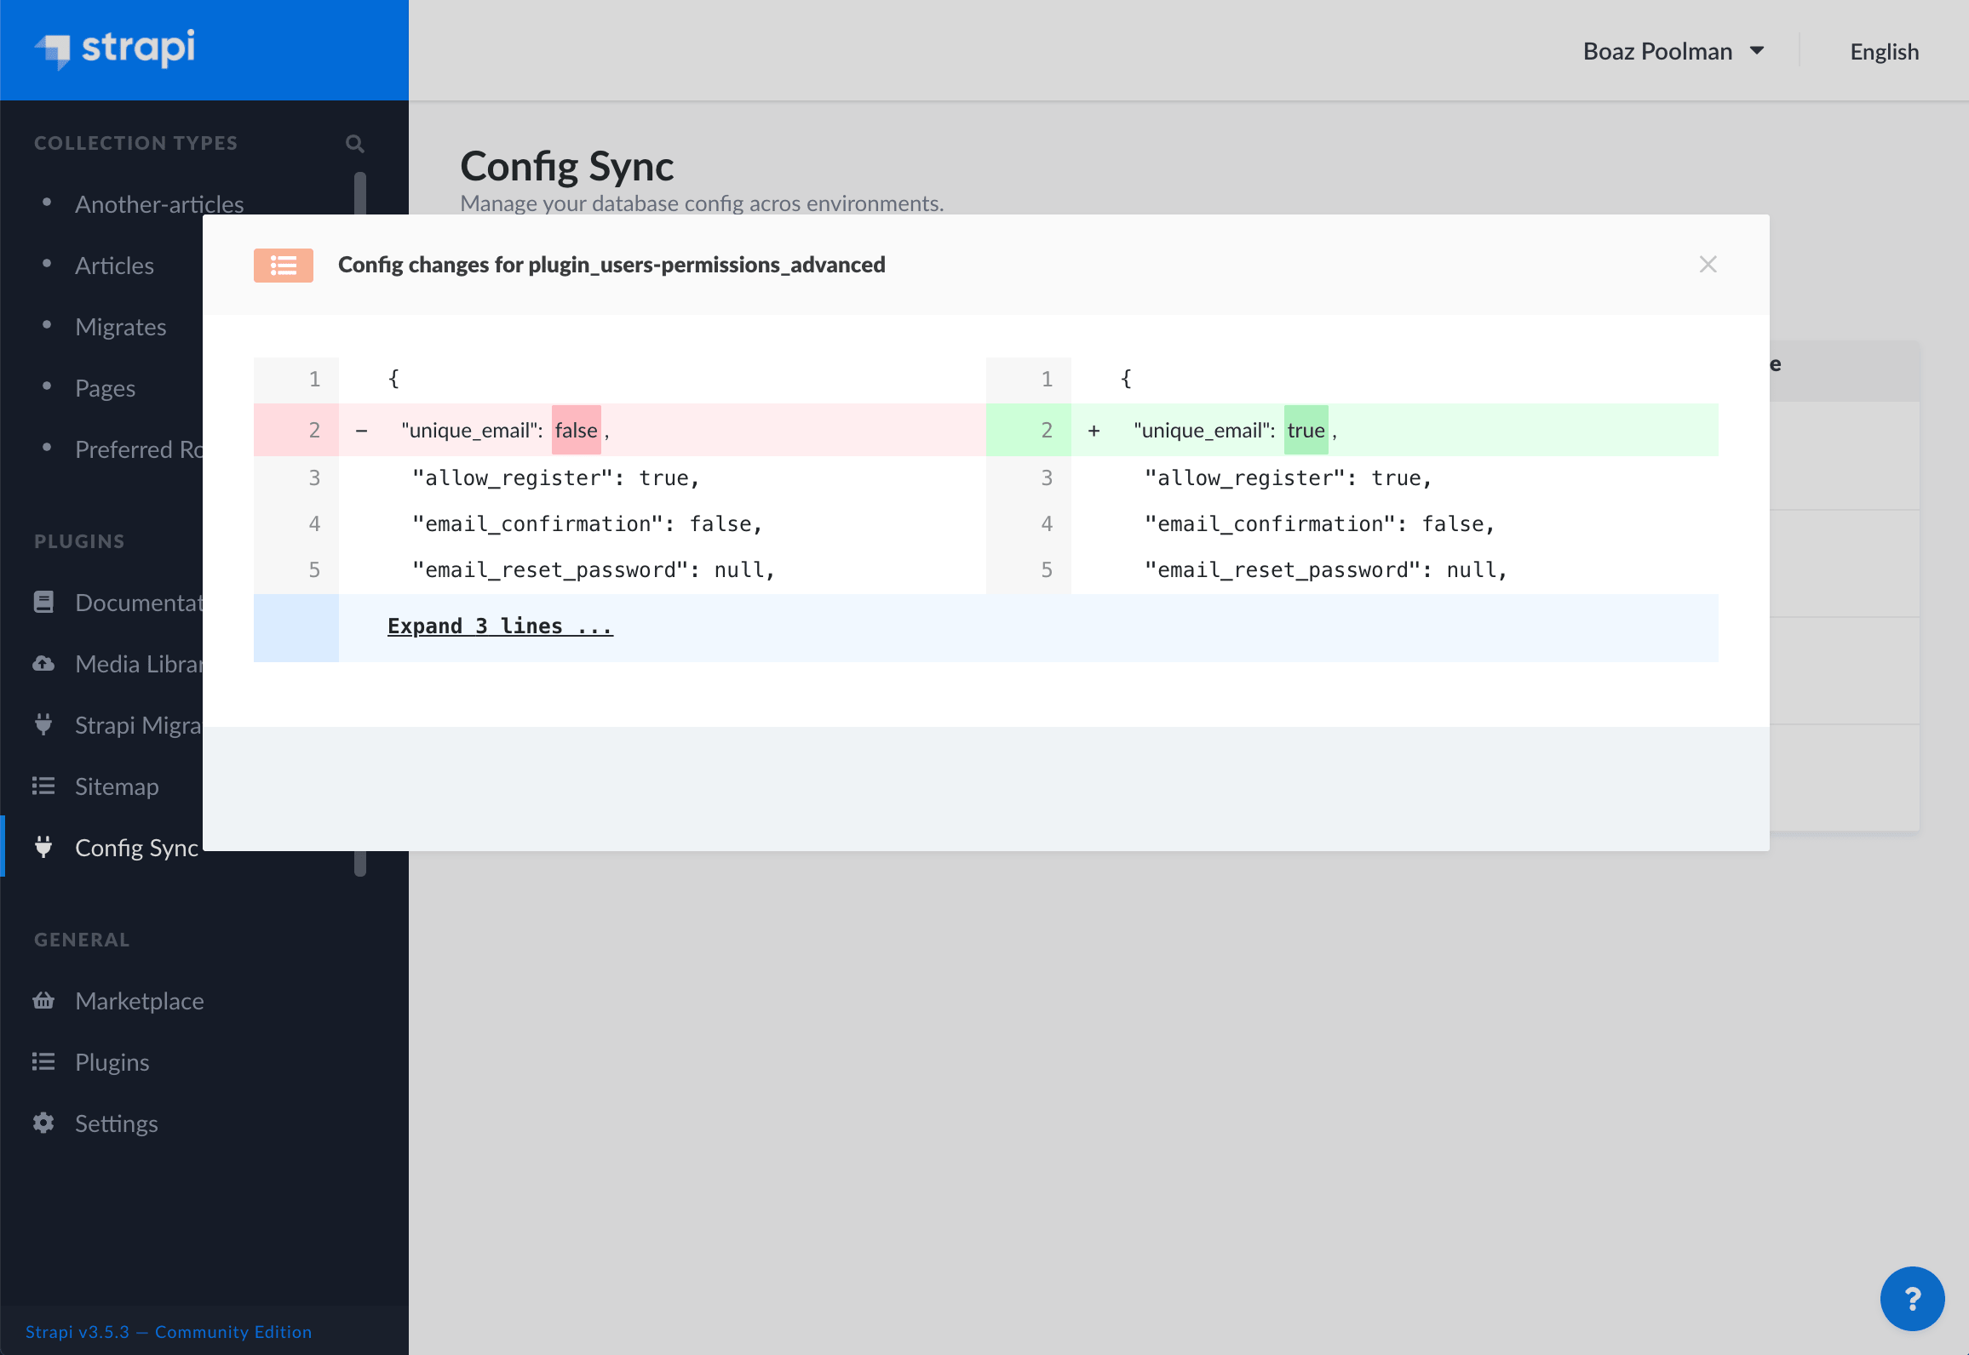The width and height of the screenshot is (1969, 1355).
Task: Click Plugins list icon
Action: pyautogui.click(x=43, y=1062)
